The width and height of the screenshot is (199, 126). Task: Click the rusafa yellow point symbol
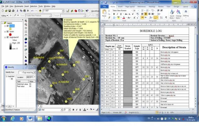(10, 29)
